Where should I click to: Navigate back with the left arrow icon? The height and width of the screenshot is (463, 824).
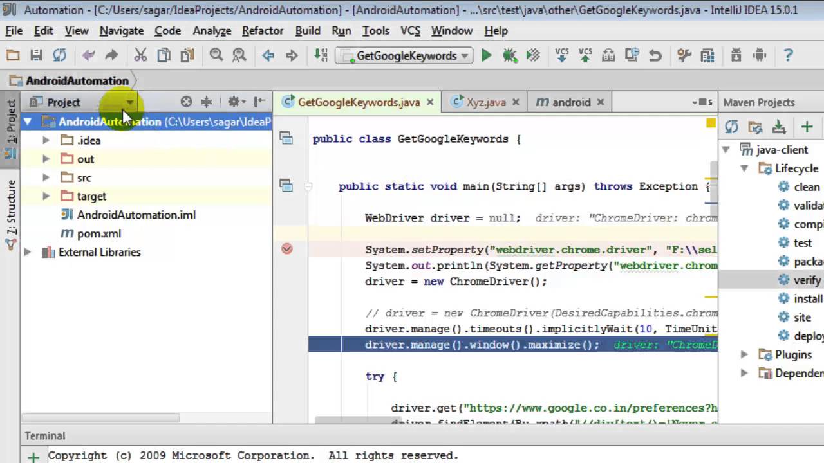point(268,56)
